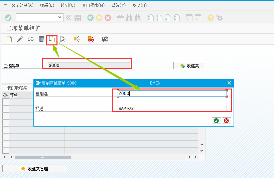The image size is (274, 178).
Task: Click the Create area menu page icon
Action: point(9,39)
